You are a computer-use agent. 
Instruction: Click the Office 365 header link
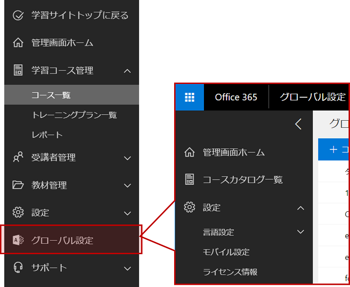(236, 97)
